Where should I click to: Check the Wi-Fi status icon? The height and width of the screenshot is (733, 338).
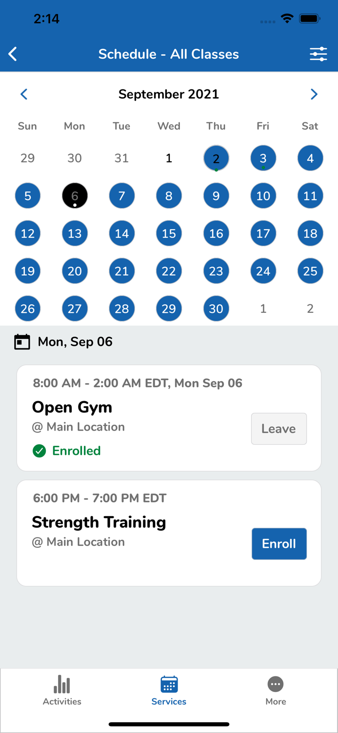pos(287,18)
